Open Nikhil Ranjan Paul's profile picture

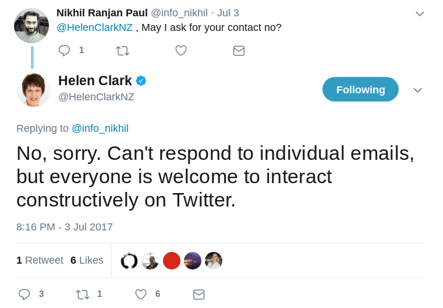pyautogui.click(x=31, y=26)
